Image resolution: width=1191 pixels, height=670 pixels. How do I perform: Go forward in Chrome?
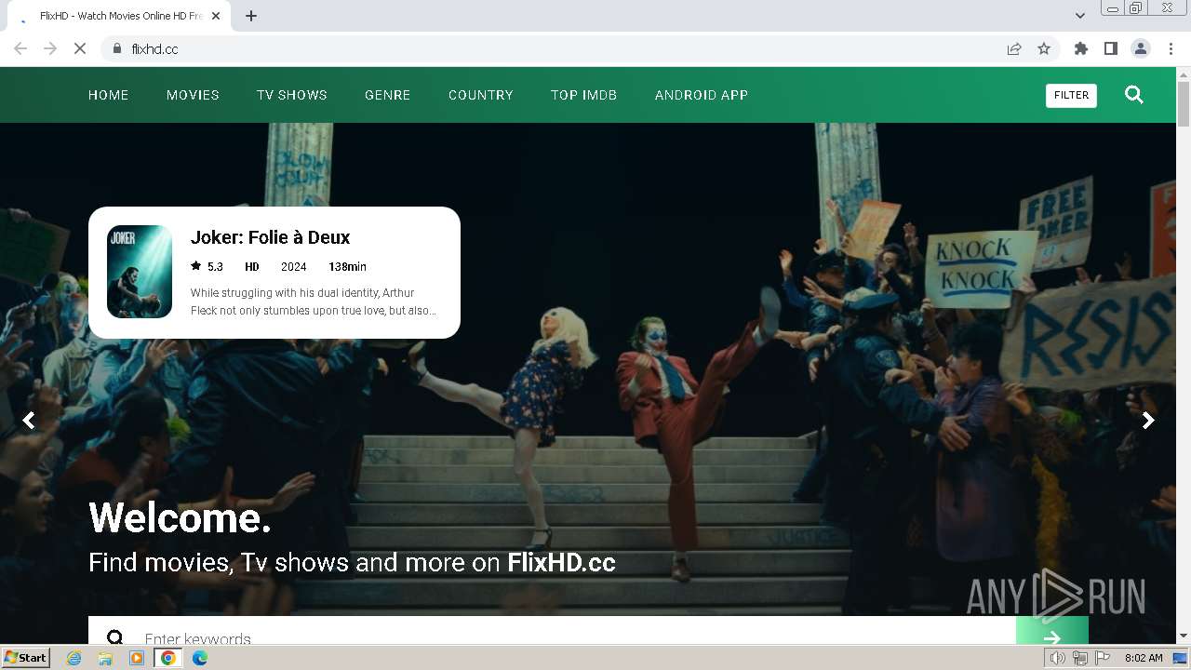[50, 48]
